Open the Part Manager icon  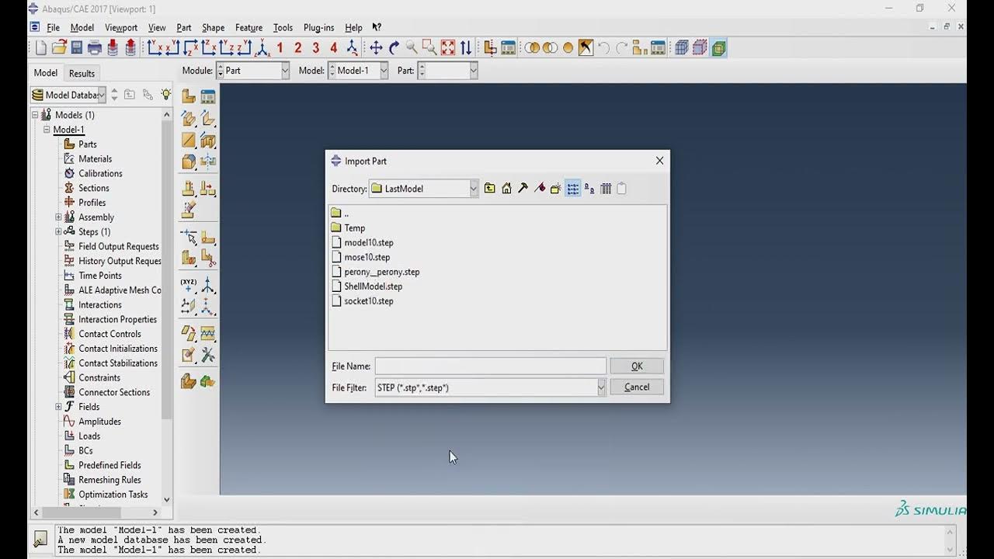[x=207, y=96]
